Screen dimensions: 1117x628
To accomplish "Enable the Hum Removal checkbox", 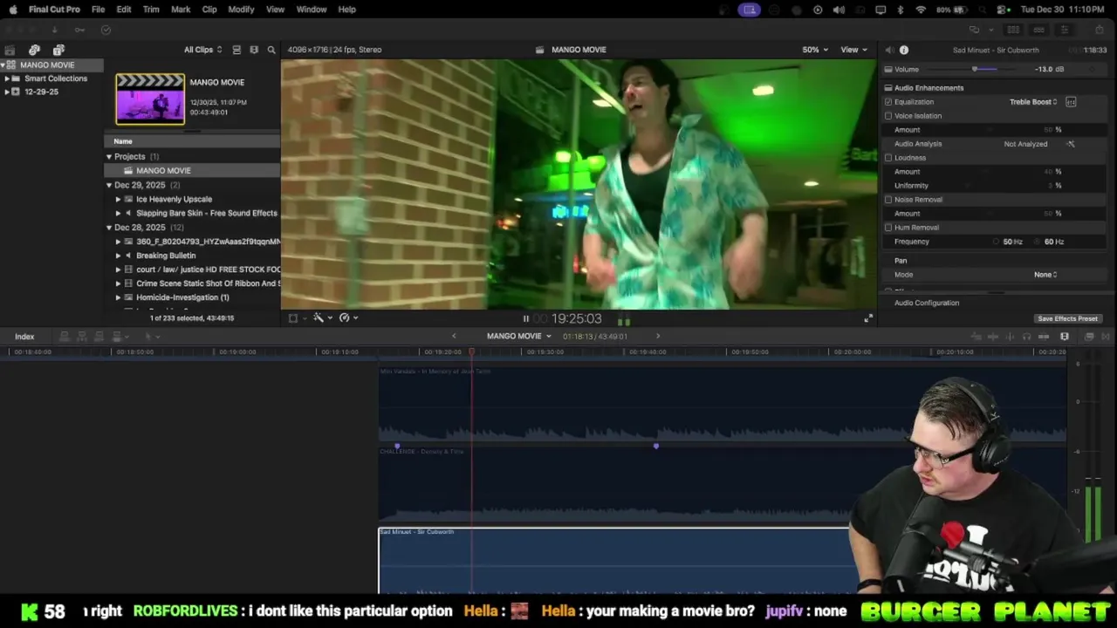I will (x=888, y=228).
